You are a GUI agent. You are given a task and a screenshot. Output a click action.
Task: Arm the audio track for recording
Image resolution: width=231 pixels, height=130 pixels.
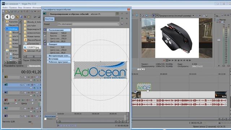pos(15,100)
